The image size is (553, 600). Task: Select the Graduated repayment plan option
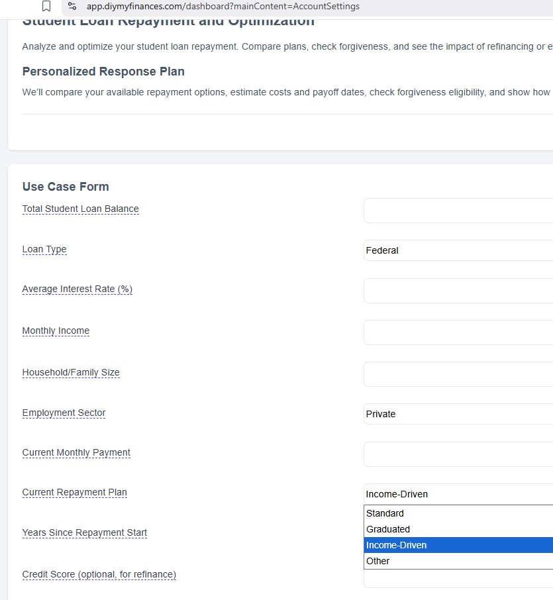coord(457,529)
